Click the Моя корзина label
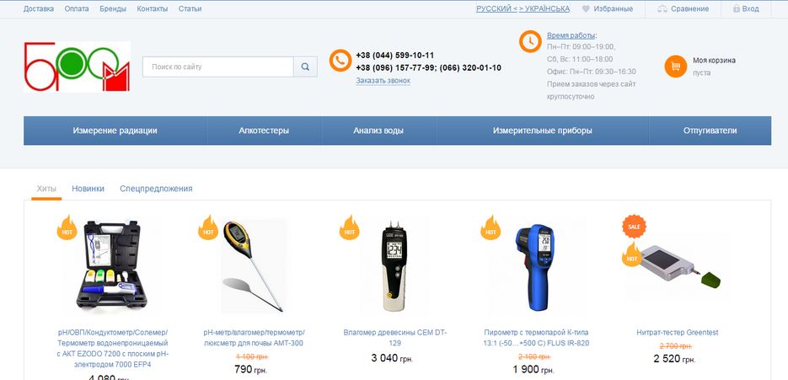Image resolution: width=788 pixels, height=380 pixels. 714,61
